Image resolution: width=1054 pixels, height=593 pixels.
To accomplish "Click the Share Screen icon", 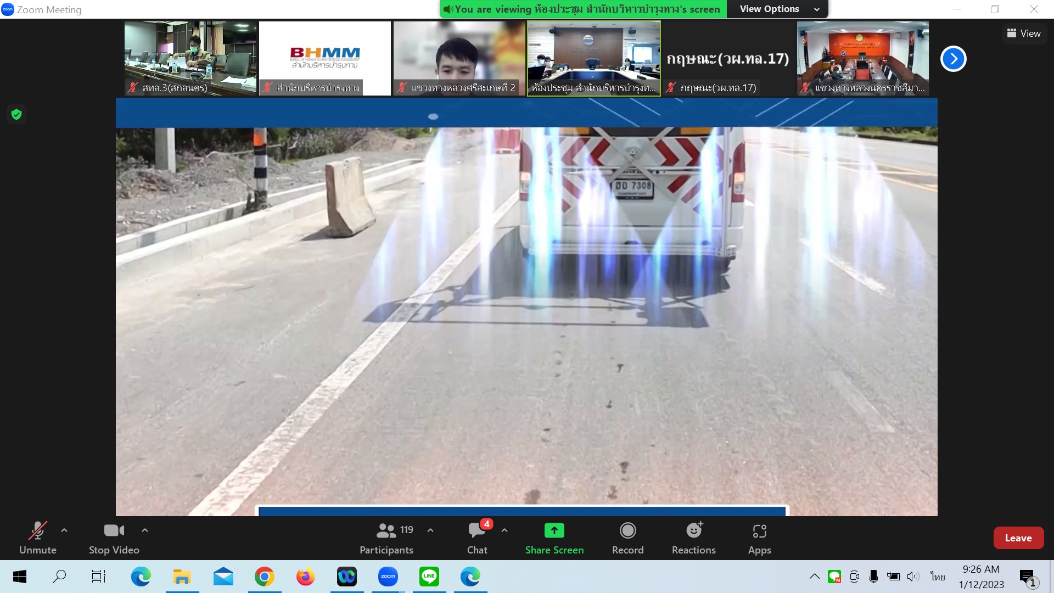I will click(x=554, y=530).
